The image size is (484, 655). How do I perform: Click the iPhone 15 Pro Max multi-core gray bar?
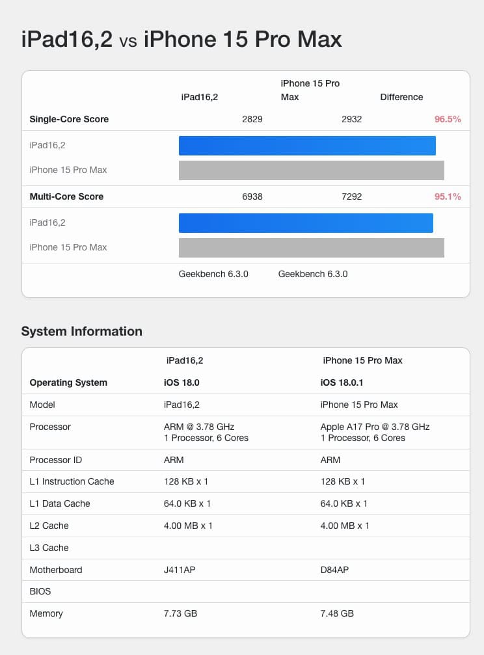[x=312, y=248]
